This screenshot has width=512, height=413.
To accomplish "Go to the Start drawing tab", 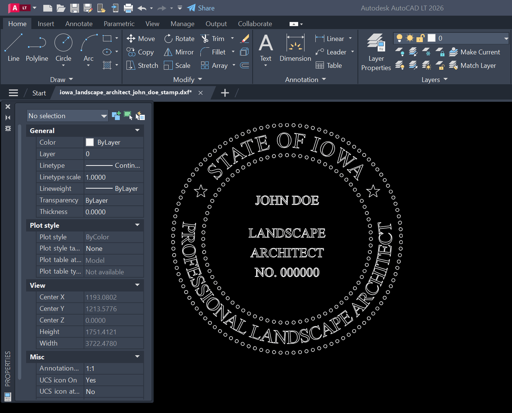I will pyautogui.click(x=39, y=93).
